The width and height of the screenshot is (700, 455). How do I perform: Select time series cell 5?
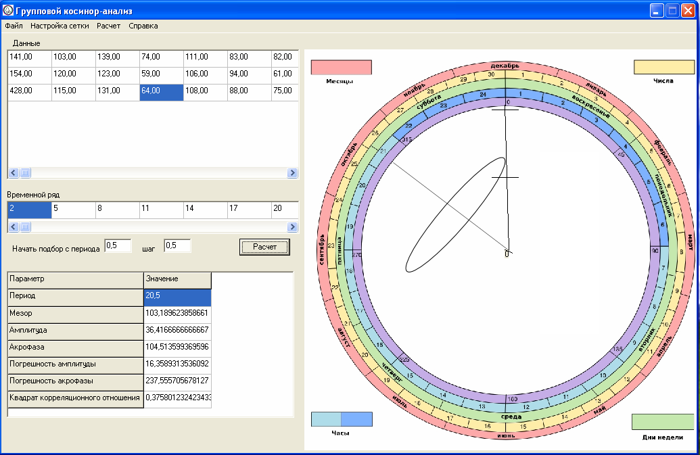pyautogui.click(x=74, y=210)
